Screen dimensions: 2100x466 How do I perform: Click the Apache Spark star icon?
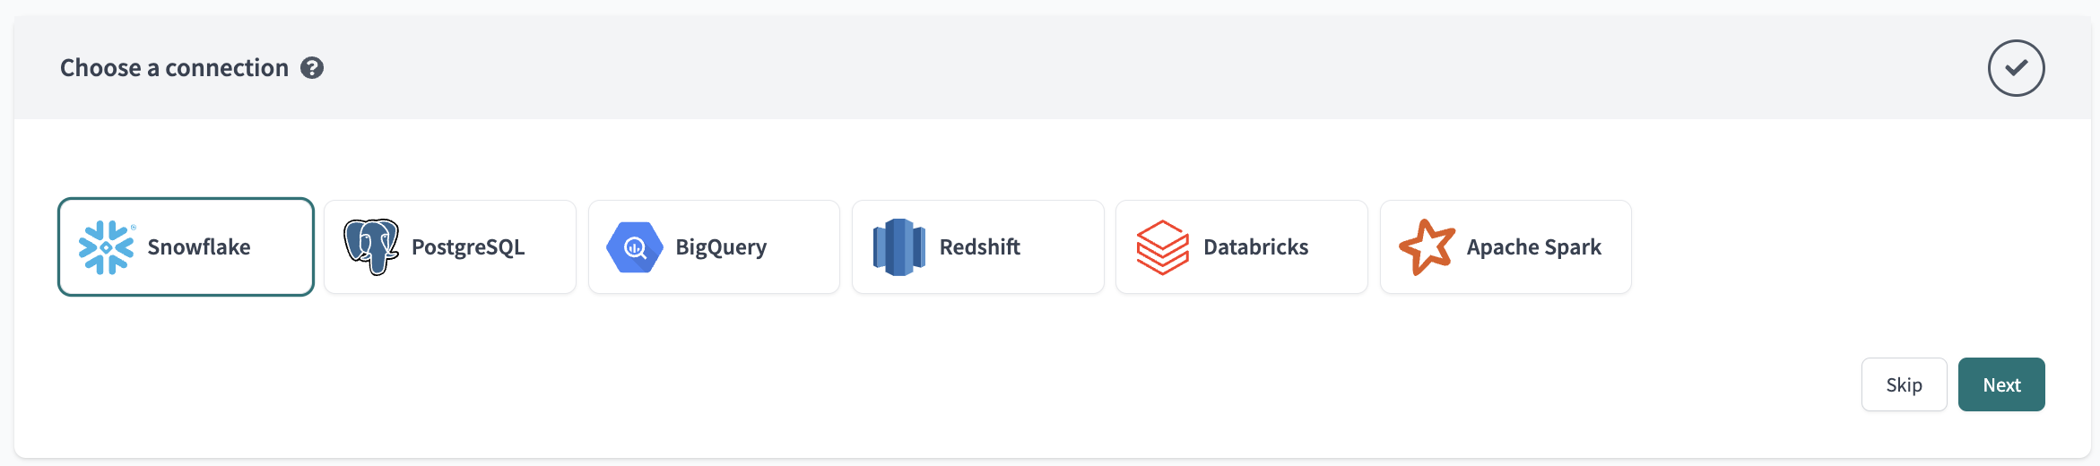click(1427, 247)
